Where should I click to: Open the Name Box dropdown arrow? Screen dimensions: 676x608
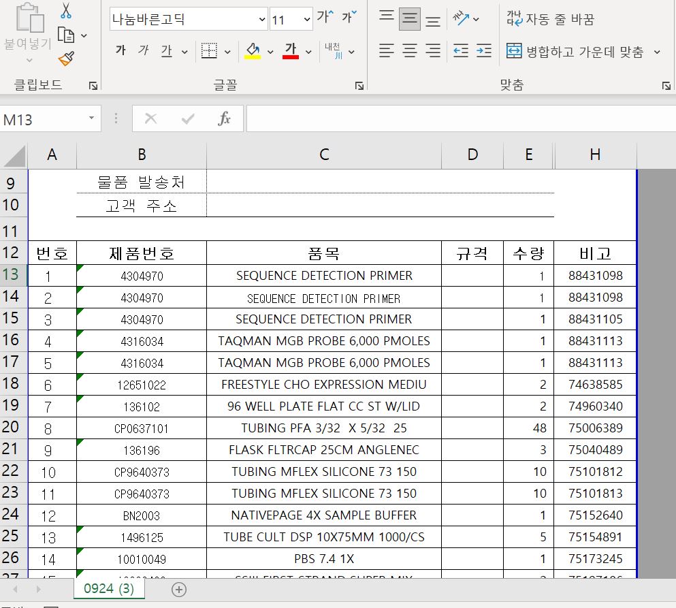point(91,118)
